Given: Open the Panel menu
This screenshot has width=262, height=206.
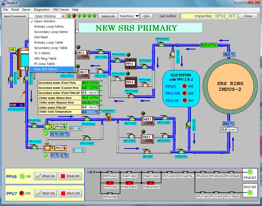Looking at the screenshot, I should (15, 10).
